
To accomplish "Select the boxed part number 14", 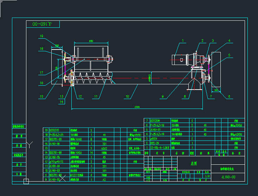I will (62, 102).
